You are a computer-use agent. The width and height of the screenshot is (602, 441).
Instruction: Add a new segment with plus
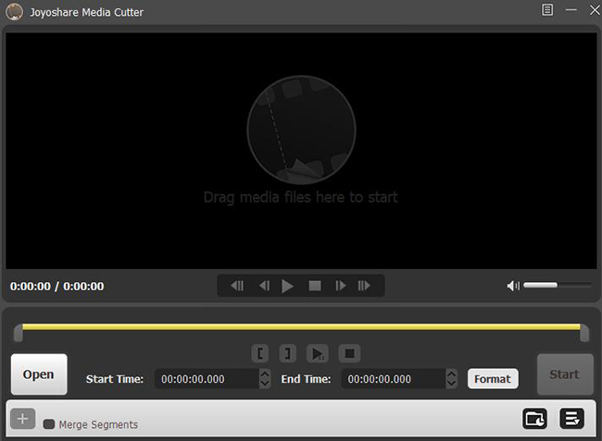[22, 419]
